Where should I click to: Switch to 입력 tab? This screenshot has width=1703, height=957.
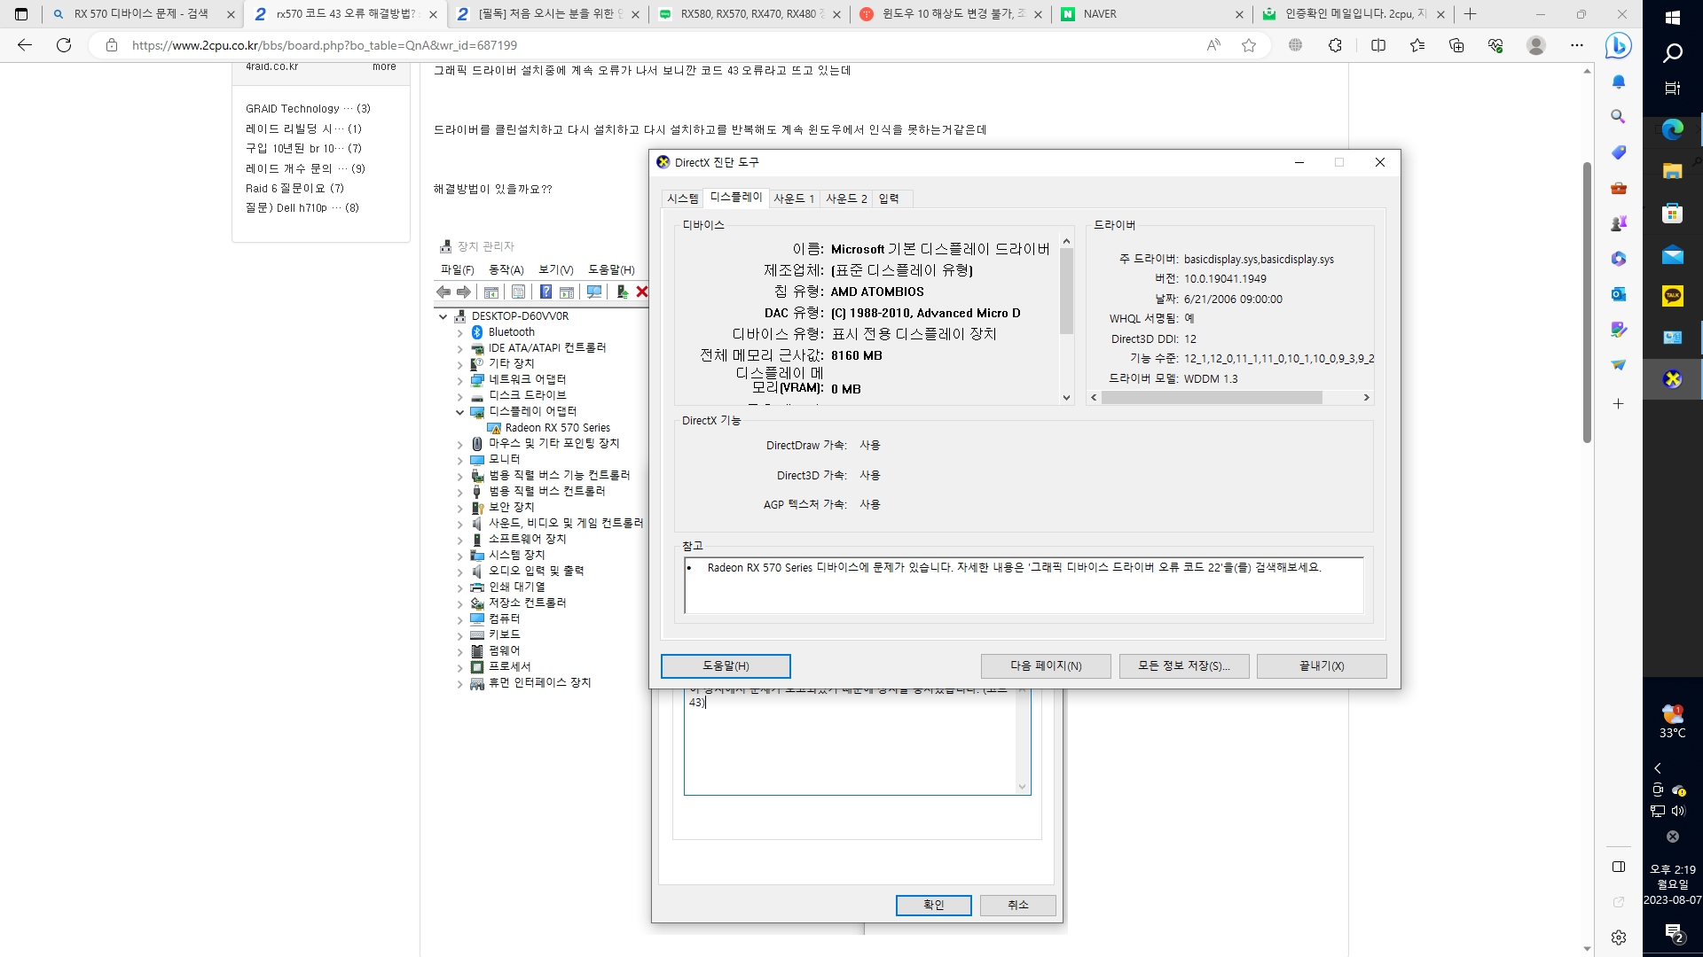(x=889, y=198)
